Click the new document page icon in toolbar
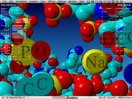Image resolution: width=132 pixels, height=99 pixels. [88, 1]
